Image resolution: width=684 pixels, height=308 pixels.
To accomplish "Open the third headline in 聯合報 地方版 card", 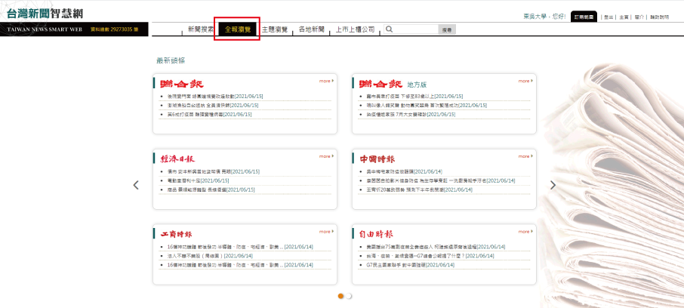I will (x=411, y=114).
